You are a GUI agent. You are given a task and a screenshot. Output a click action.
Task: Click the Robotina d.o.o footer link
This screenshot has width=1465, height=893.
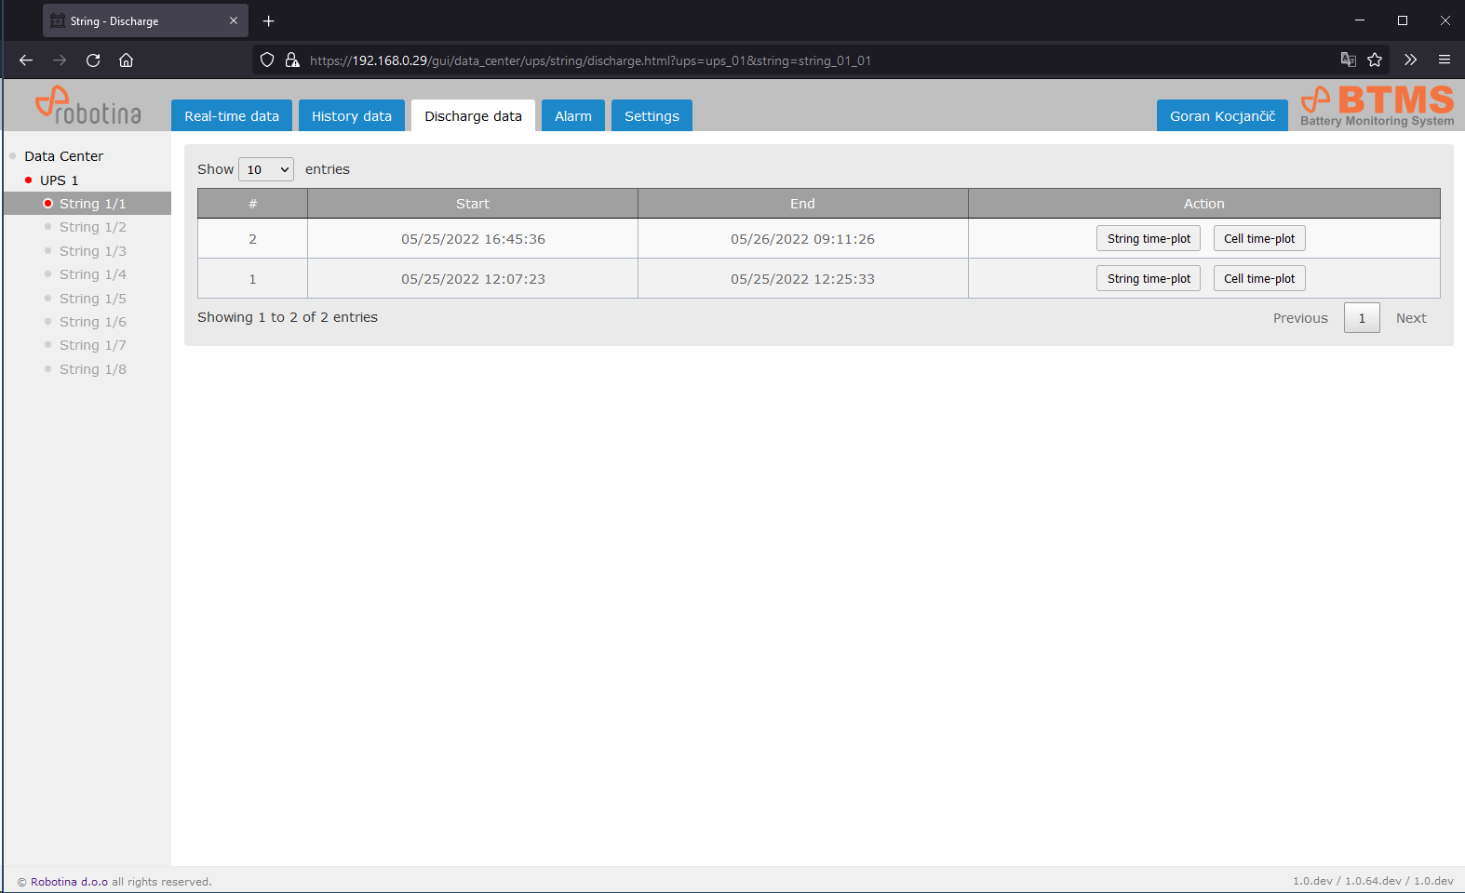coord(69,882)
